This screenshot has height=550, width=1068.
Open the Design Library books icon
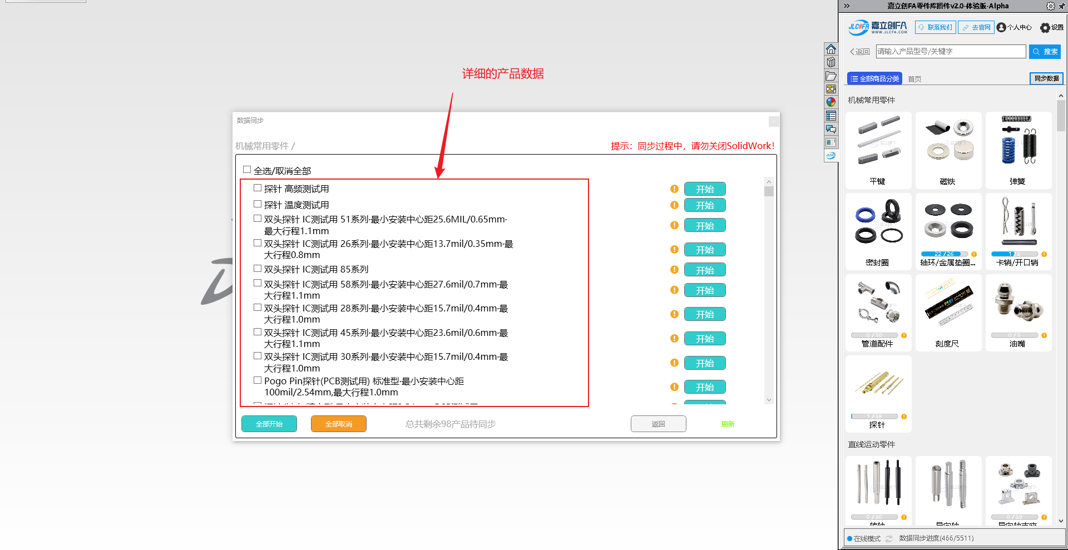click(830, 62)
